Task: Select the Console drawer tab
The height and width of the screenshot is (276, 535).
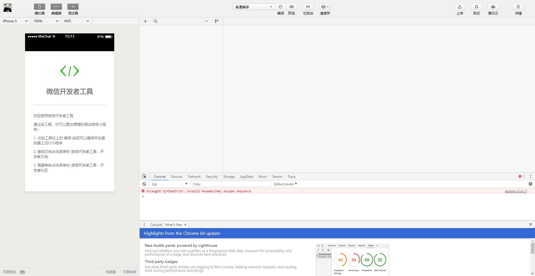Action: tap(156, 225)
